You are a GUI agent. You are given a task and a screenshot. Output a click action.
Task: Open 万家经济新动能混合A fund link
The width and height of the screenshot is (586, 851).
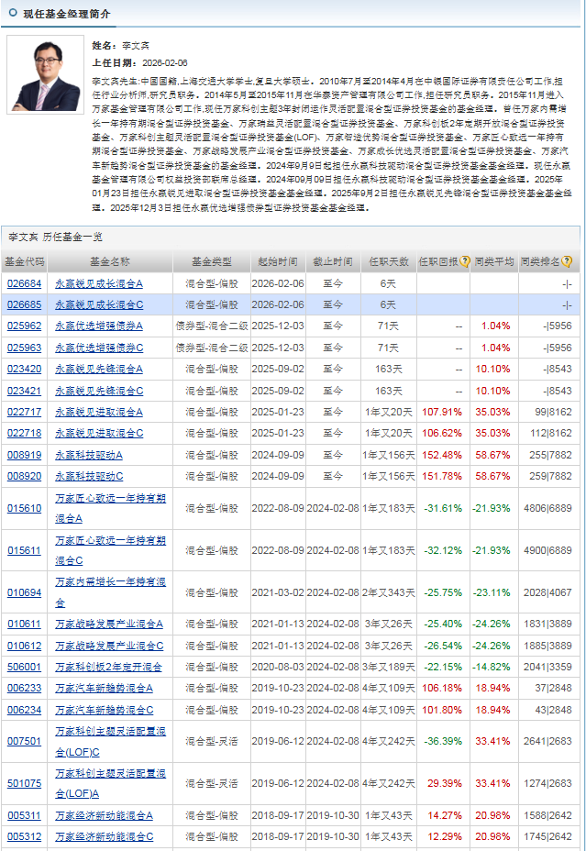pos(104,816)
